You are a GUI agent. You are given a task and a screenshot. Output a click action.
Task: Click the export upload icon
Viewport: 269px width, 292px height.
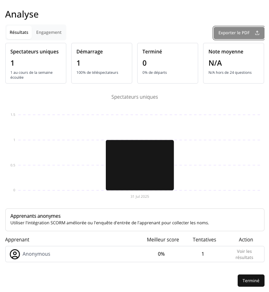point(257,33)
